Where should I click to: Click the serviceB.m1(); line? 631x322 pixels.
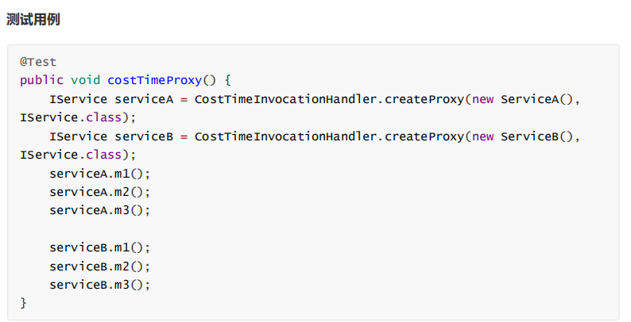coord(99,247)
